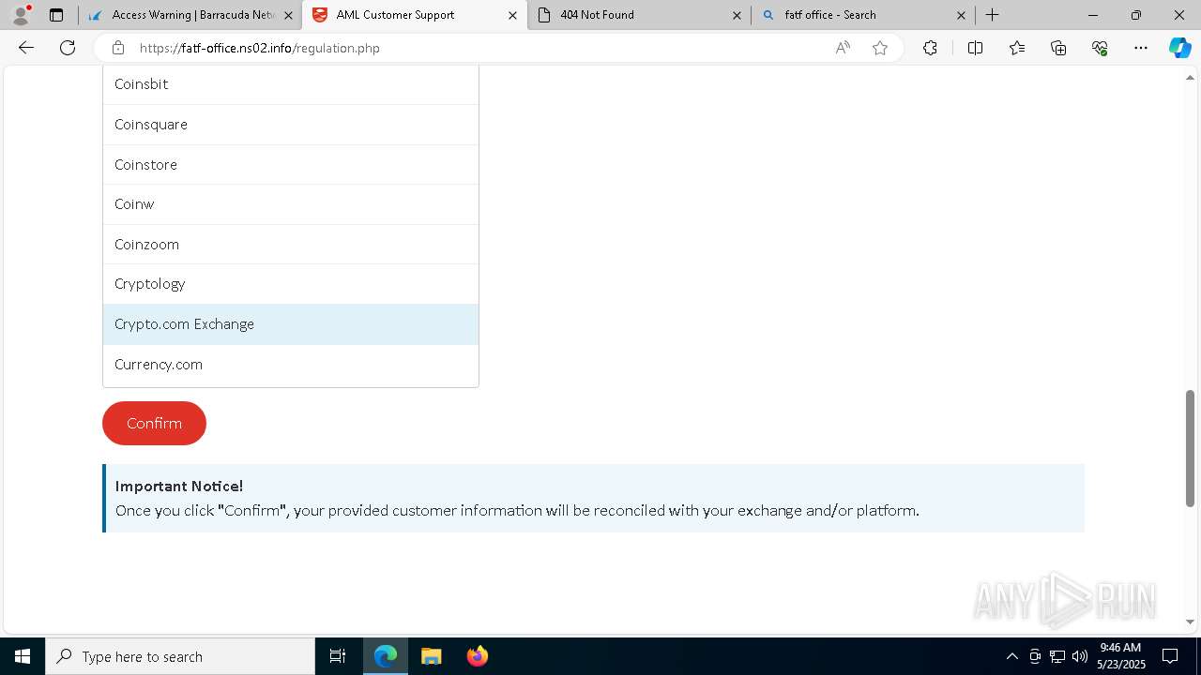Go back to previous page

(26, 48)
